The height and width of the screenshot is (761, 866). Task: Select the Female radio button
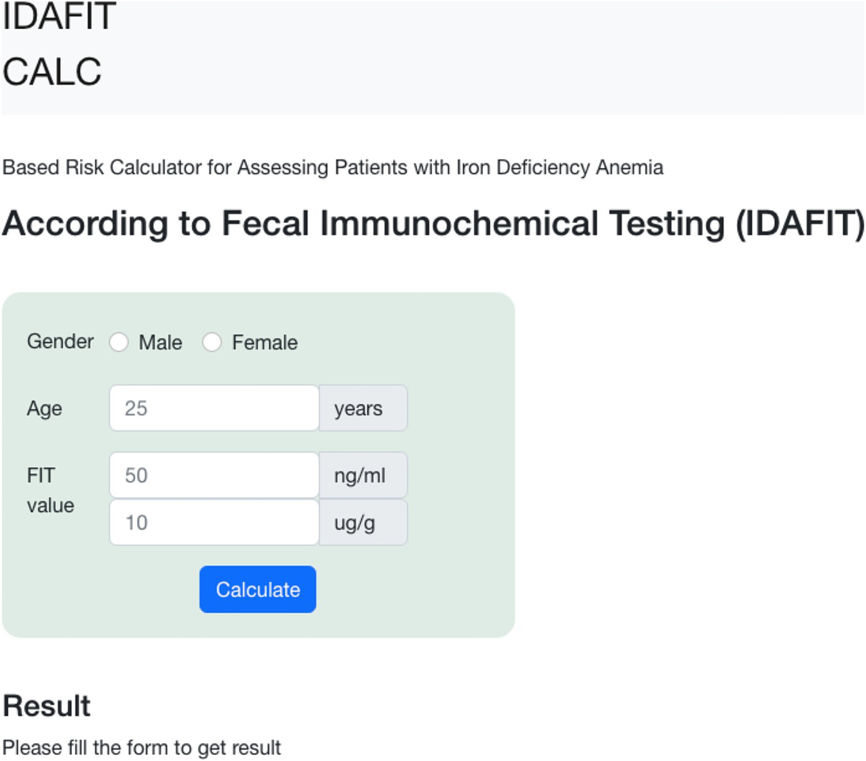coord(212,342)
